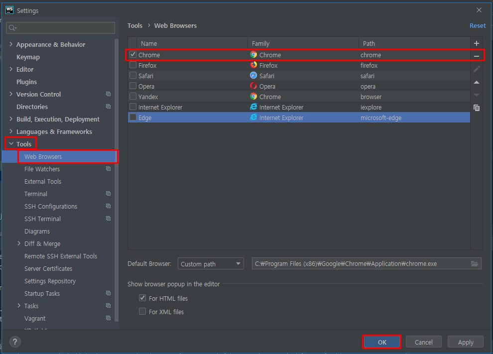Enable the Edge browser checkbox
The height and width of the screenshot is (354, 493).
[x=133, y=118]
